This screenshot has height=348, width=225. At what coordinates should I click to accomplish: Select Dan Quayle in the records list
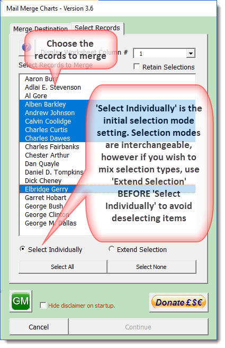click(42, 164)
